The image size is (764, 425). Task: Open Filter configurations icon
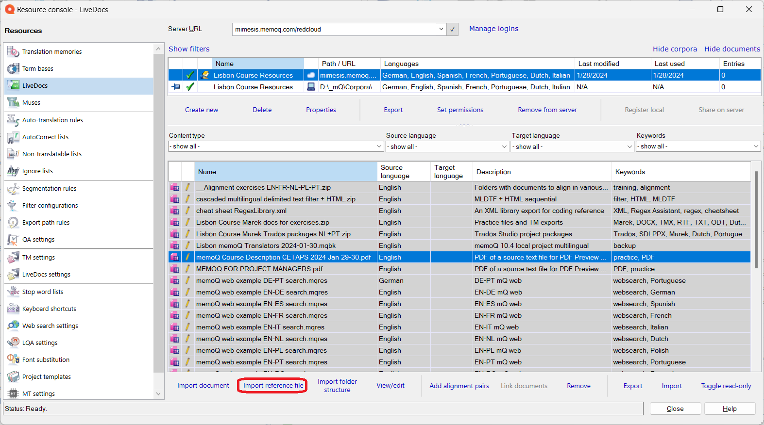pos(13,205)
